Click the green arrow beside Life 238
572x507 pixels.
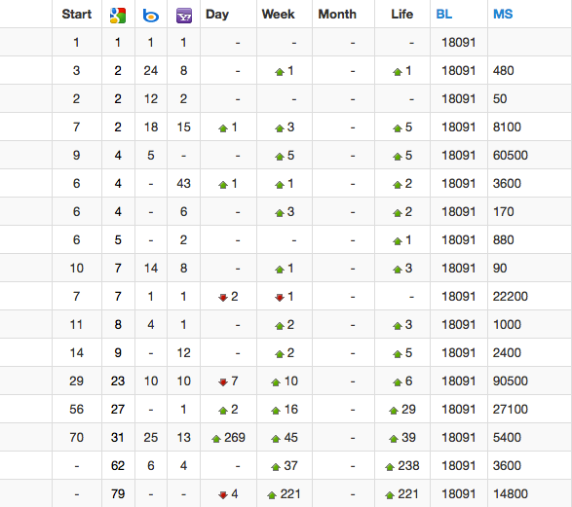pyautogui.click(x=390, y=467)
